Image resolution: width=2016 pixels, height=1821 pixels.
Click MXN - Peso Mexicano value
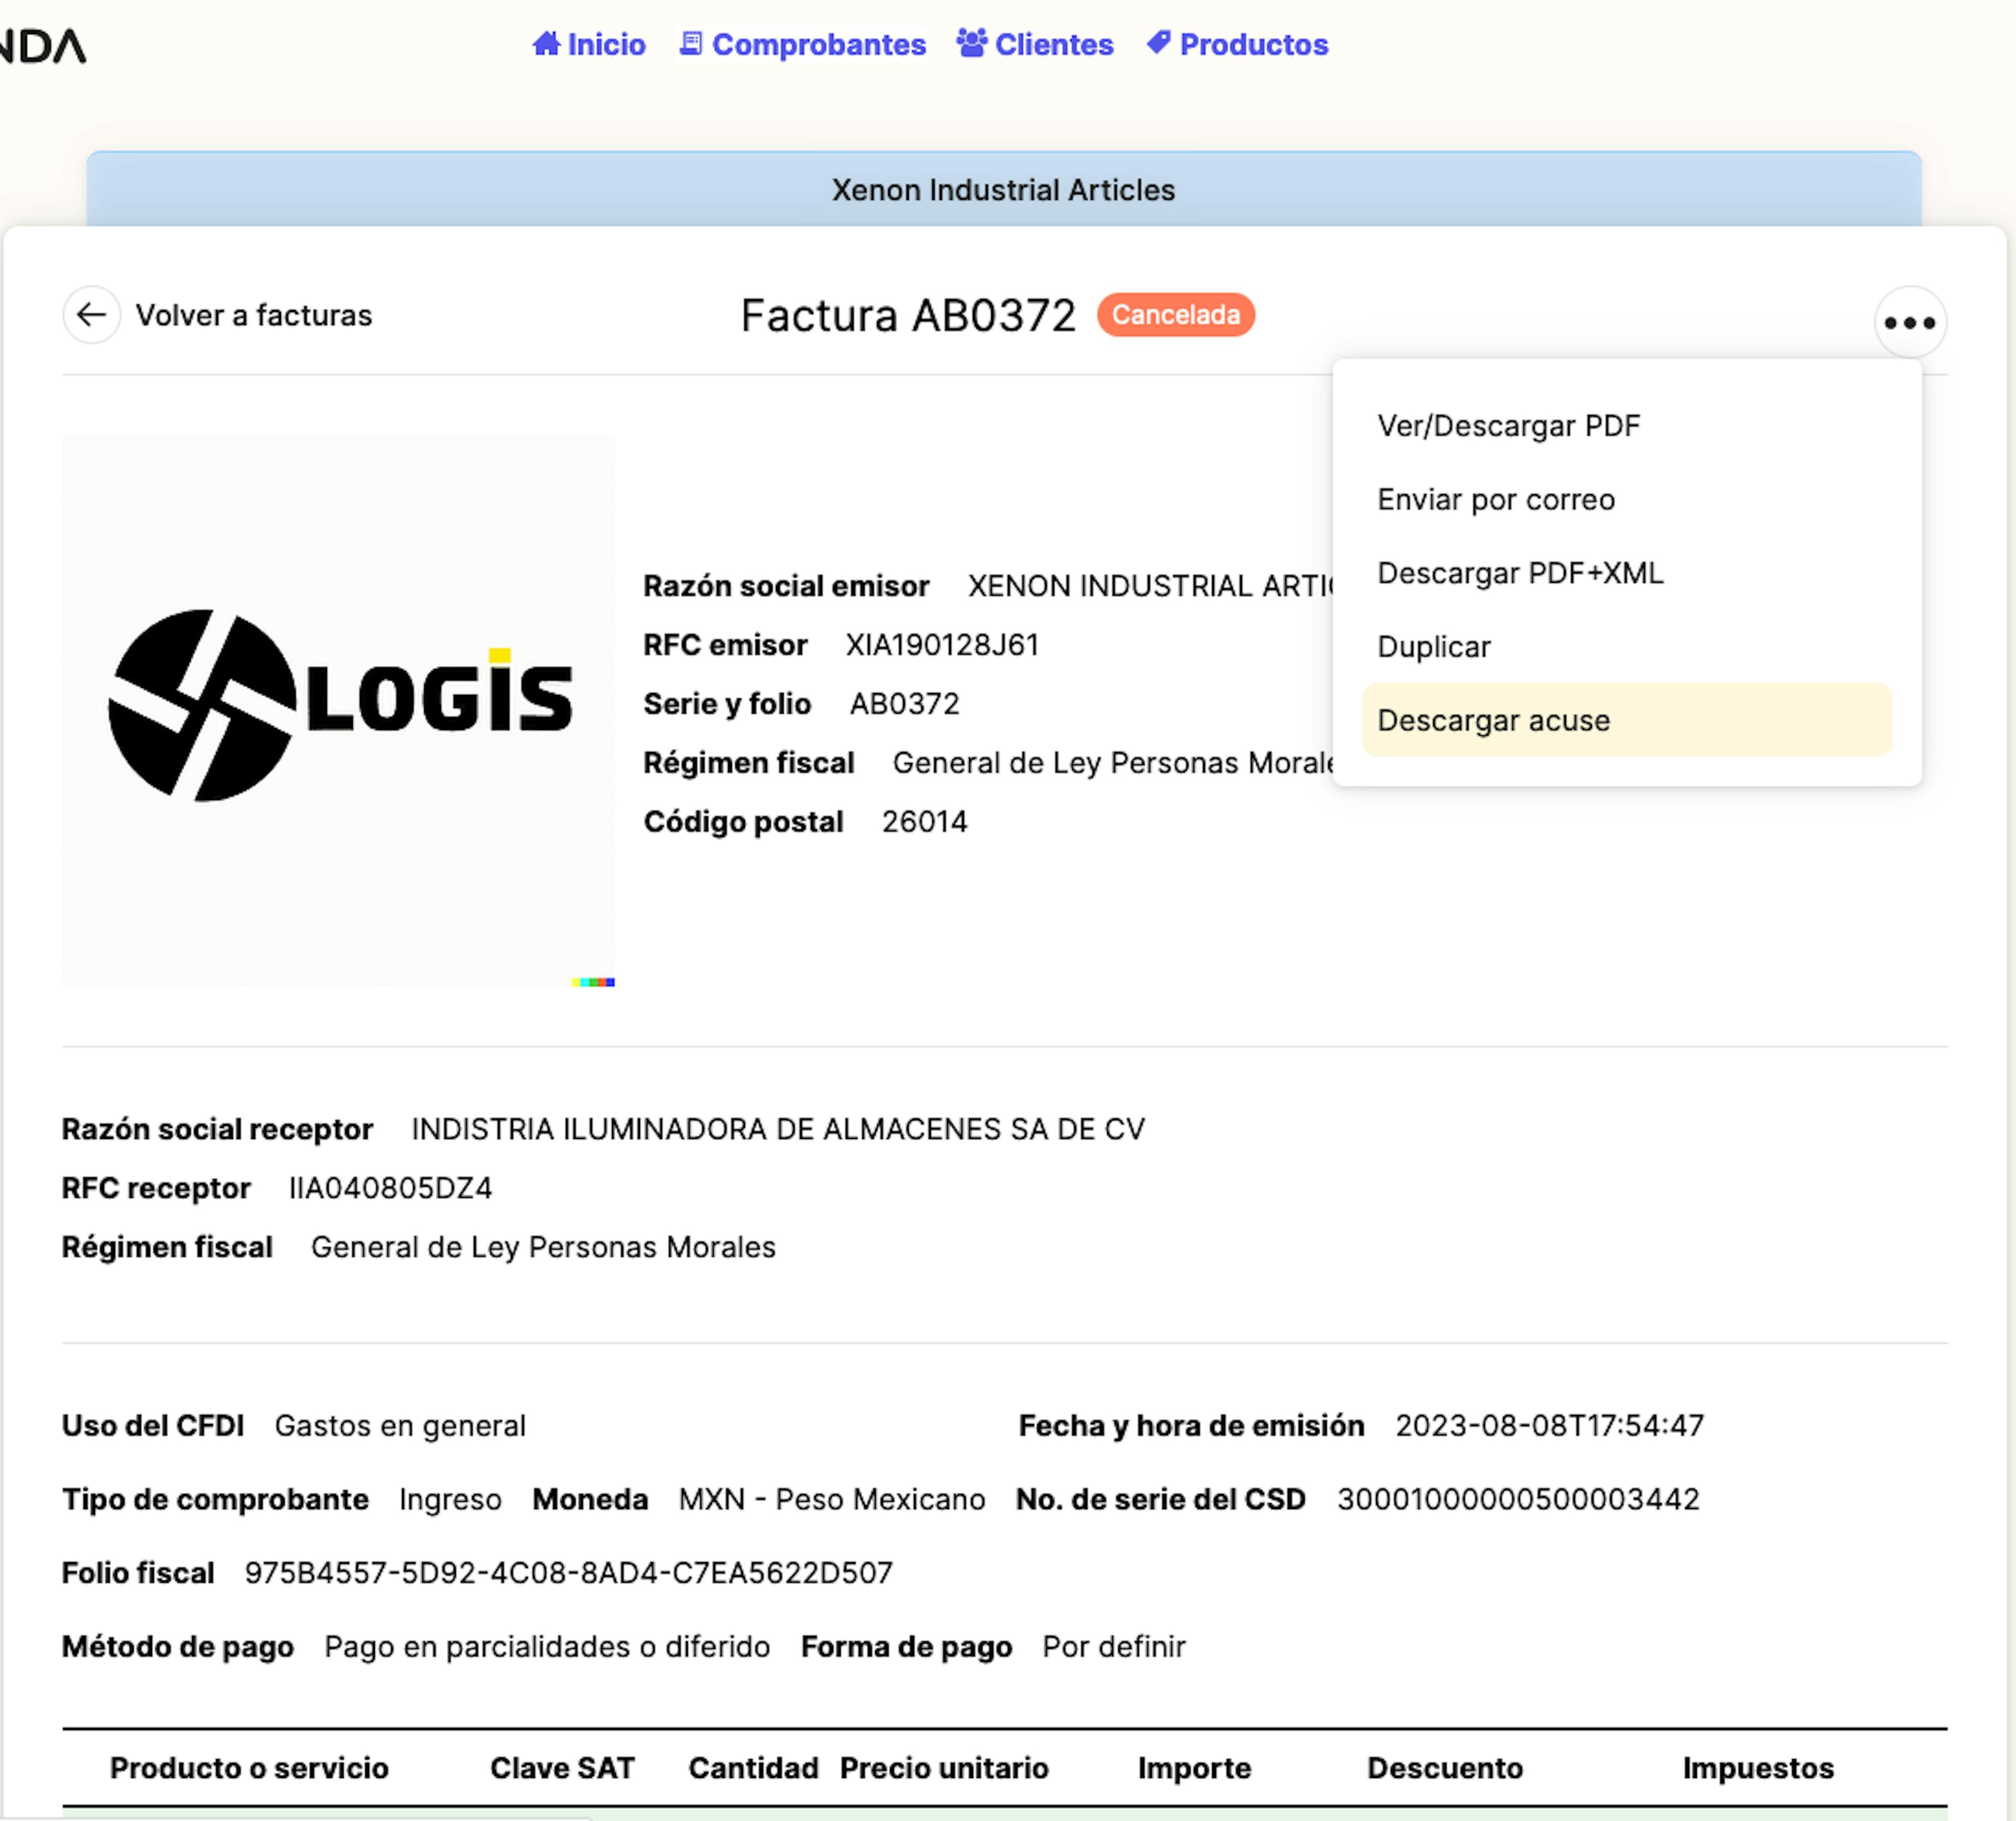[832, 1500]
